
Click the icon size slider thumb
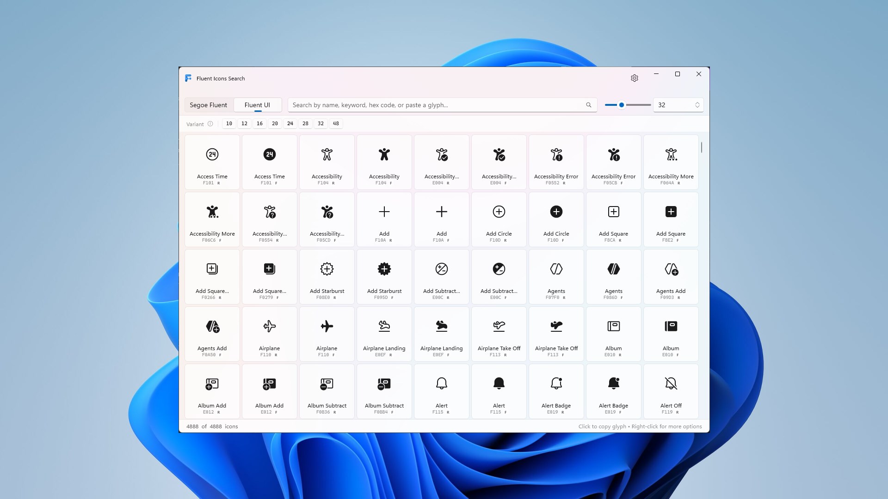click(x=622, y=105)
